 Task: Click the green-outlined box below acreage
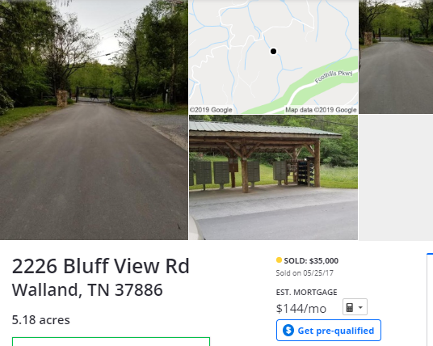pyautogui.click(x=111, y=342)
